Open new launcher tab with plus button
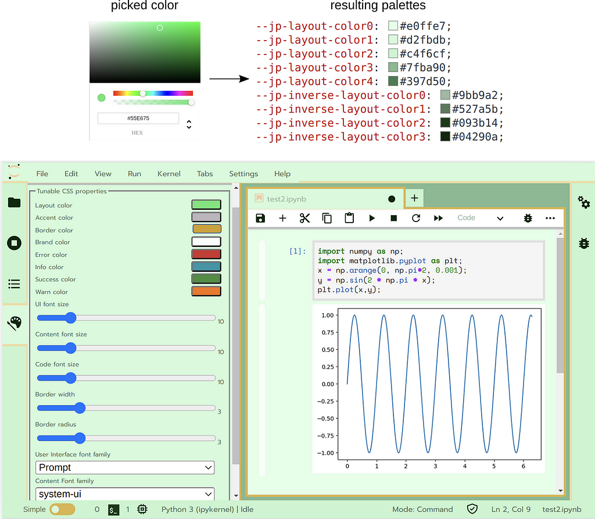The height and width of the screenshot is (519, 595). pos(414,198)
